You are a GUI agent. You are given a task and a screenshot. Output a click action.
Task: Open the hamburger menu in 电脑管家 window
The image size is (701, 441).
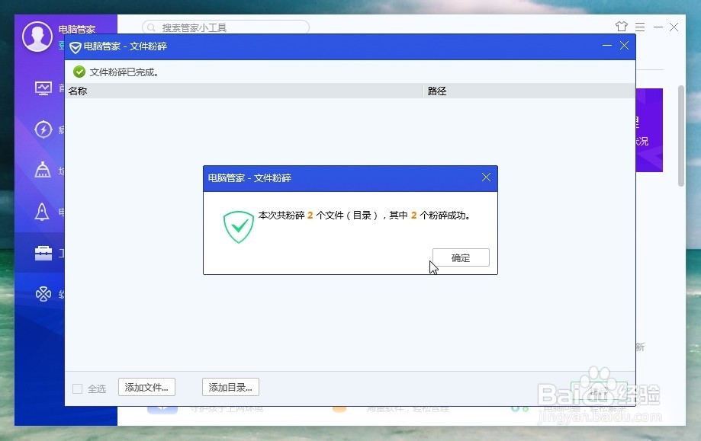tap(640, 27)
